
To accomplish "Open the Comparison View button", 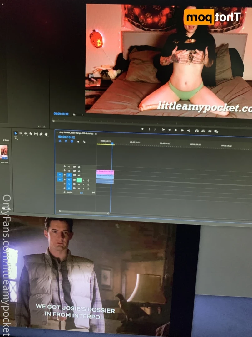I will pos(216,131).
